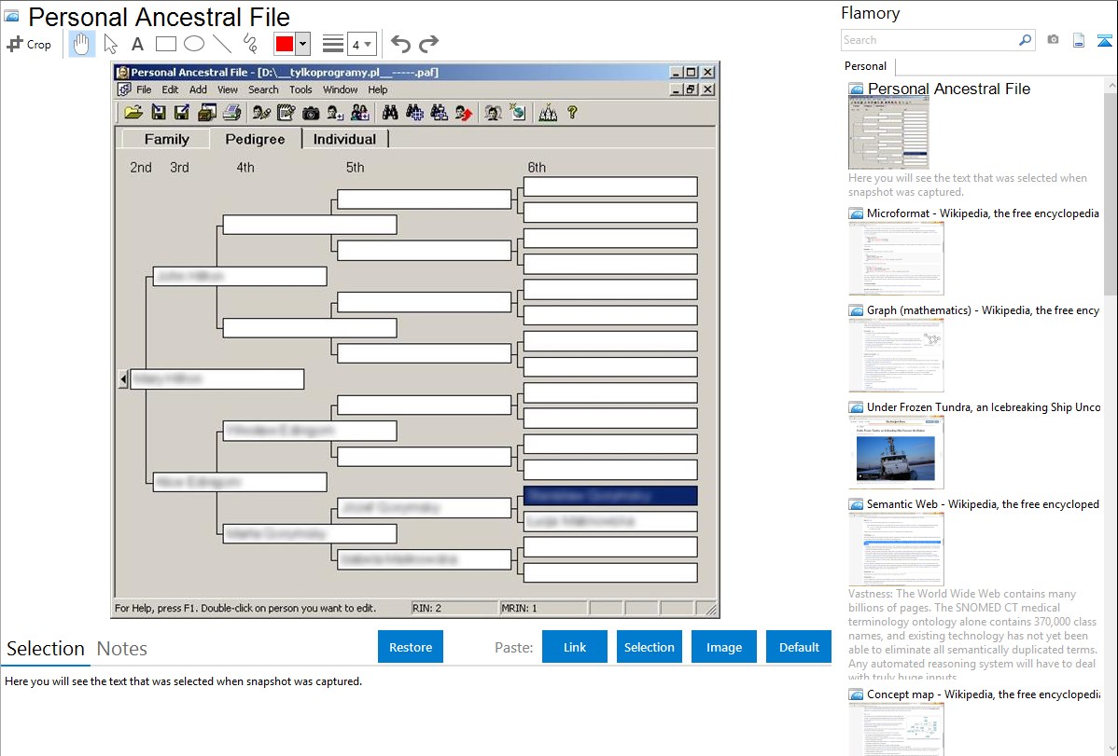Select the straight line tool
The image size is (1118, 756).
click(222, 44)
